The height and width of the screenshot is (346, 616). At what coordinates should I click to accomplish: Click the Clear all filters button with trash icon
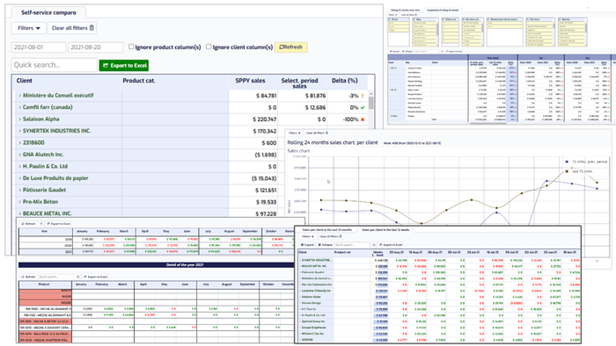[x=73, y=28]
